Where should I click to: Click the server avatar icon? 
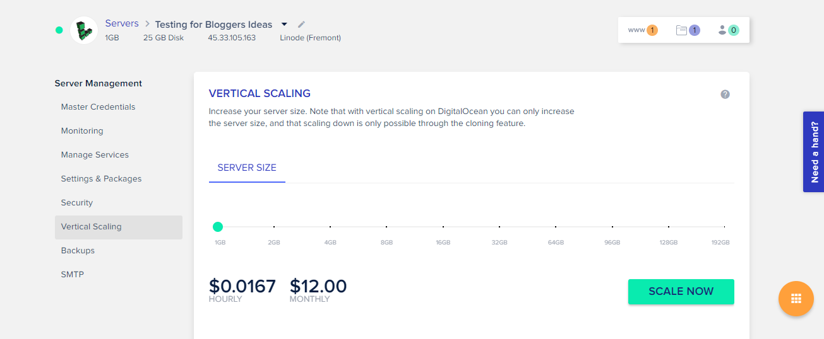(x=84, y=30)
